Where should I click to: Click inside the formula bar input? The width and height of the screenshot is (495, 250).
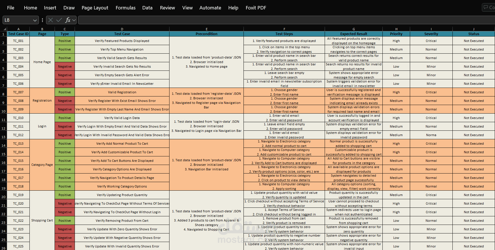pos(286,20)
